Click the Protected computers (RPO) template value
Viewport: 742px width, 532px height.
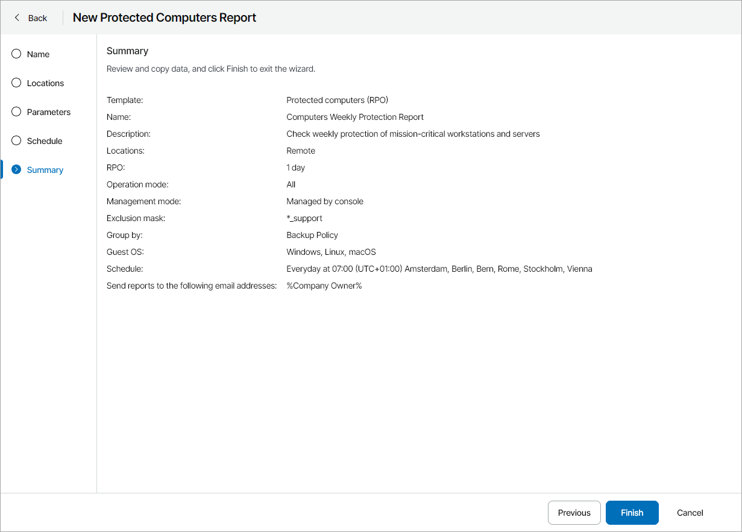point(341,100)
